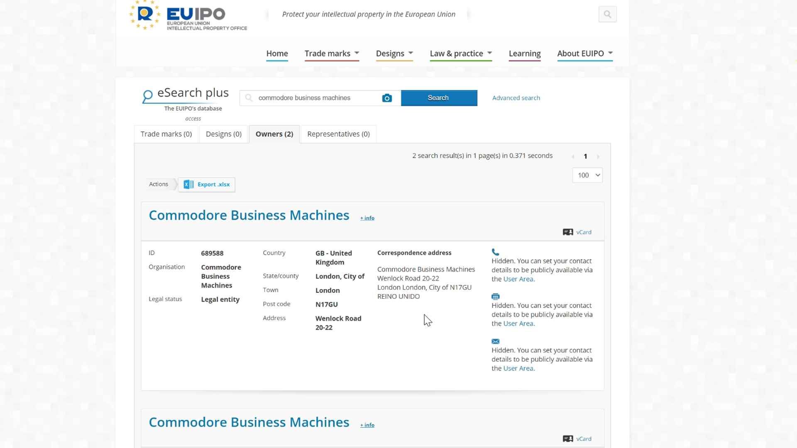The image size is (797, 448).
Task: Click + info link for first owner
Action: click(x=367, y=218)
